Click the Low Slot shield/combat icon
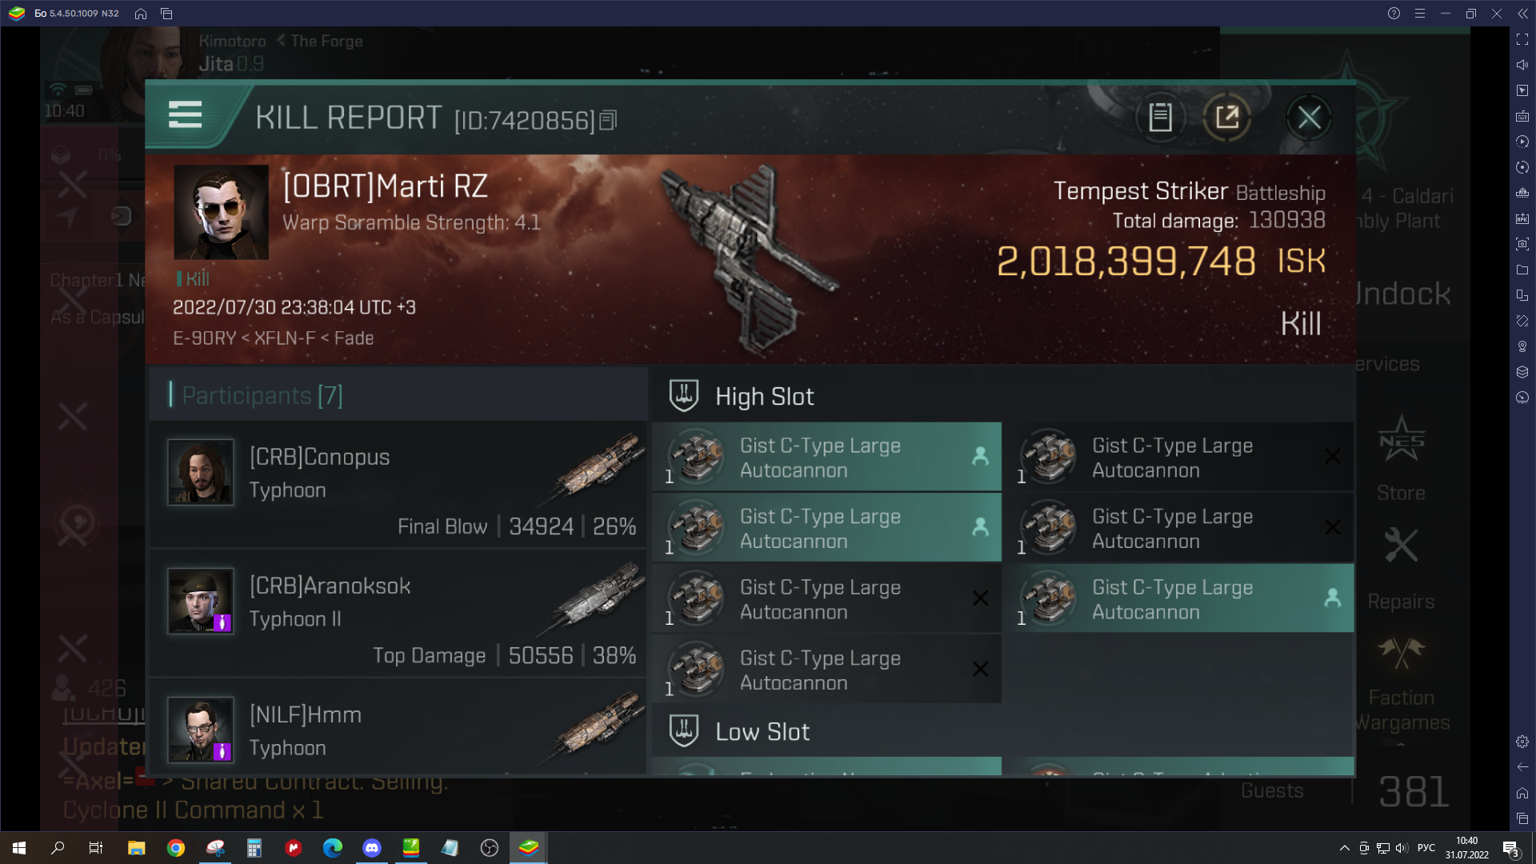 (685, 731)
